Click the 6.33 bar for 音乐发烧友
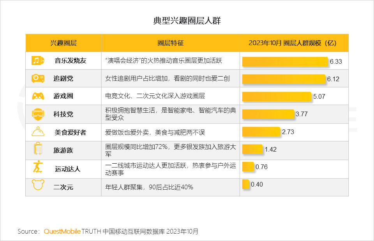Image resolution: width=374 pixels, height=241 pixels. [x=285, y=61]
